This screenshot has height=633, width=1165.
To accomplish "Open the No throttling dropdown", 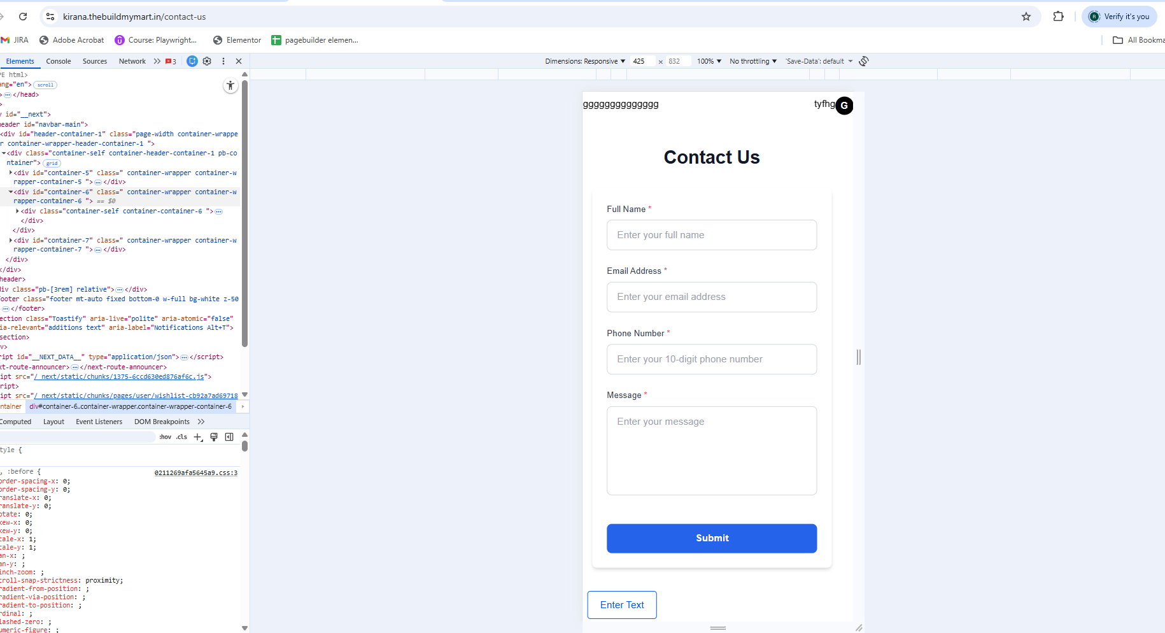I will point(753,61).
